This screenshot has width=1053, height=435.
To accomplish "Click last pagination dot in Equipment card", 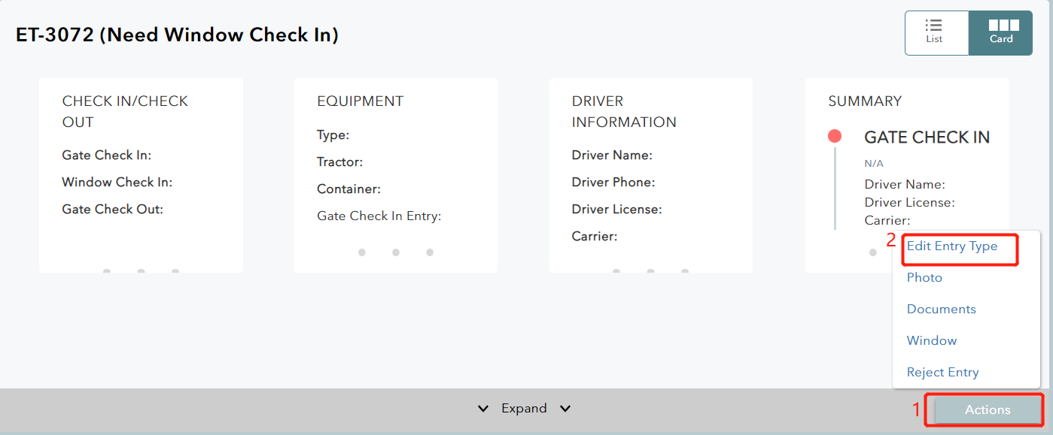I will pos(430,252).
